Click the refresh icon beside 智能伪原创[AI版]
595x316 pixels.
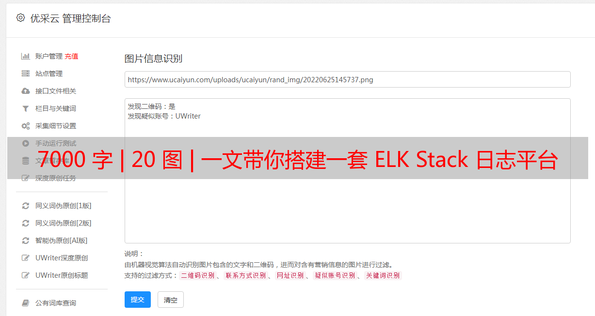coord(26,241)
